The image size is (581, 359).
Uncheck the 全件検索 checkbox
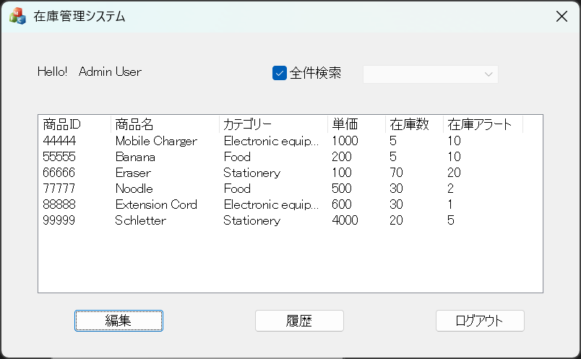tap(280, 73)
